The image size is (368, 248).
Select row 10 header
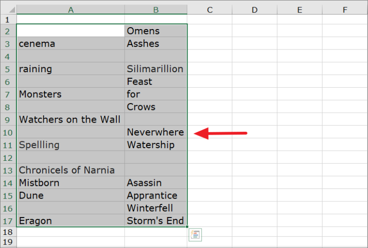coord(8,132)
